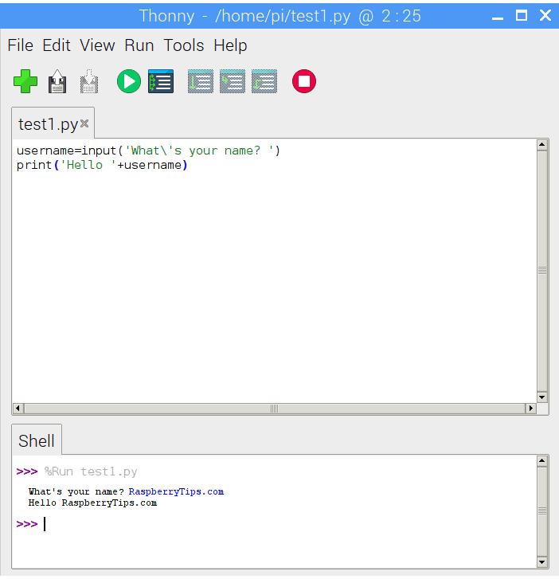Open the Tools menu
This screenshot has width=559, height=579.
pyautogui.click(x=184, y=45)
